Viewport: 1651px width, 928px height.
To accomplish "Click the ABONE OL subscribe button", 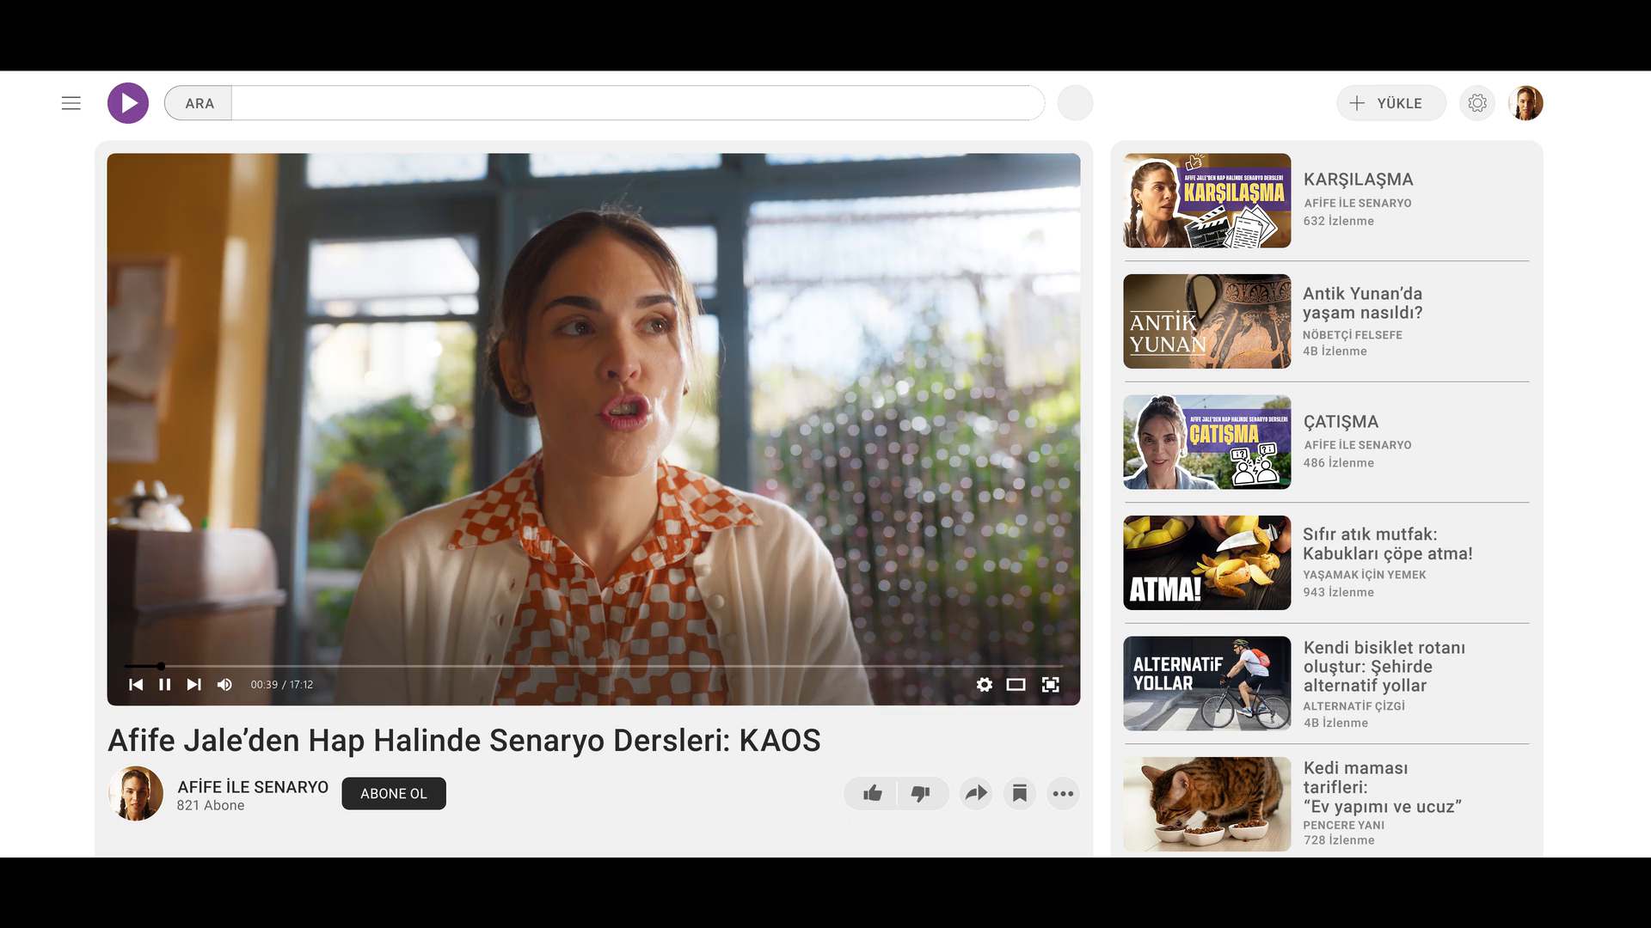I will click(394, 793).
